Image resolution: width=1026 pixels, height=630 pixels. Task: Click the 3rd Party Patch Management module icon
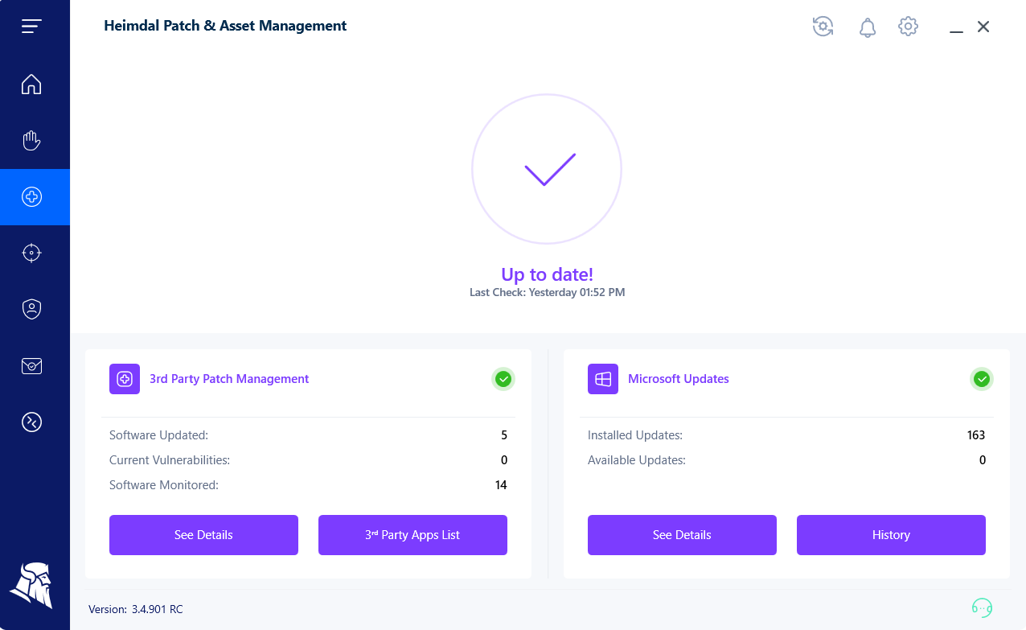[x=125, y=379]
